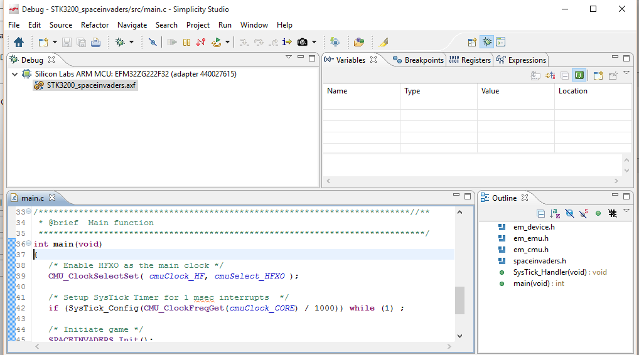The image size is (639, 355).
Task: Collapse the Silicon Labs ARM MCU node
Action: [x=14, y=74]
